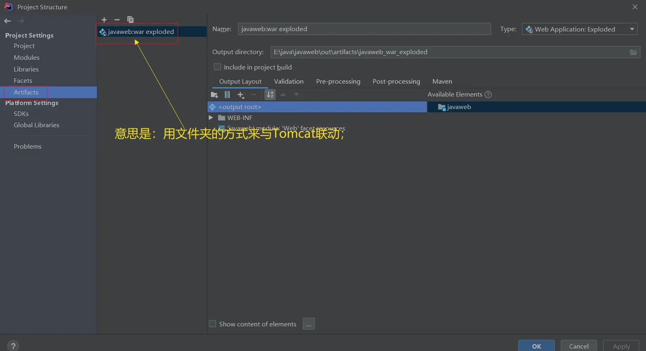The width and height of the screenshot is (646, 351).
Task: Open the add copy of dropdown
Action: point(241,95)
